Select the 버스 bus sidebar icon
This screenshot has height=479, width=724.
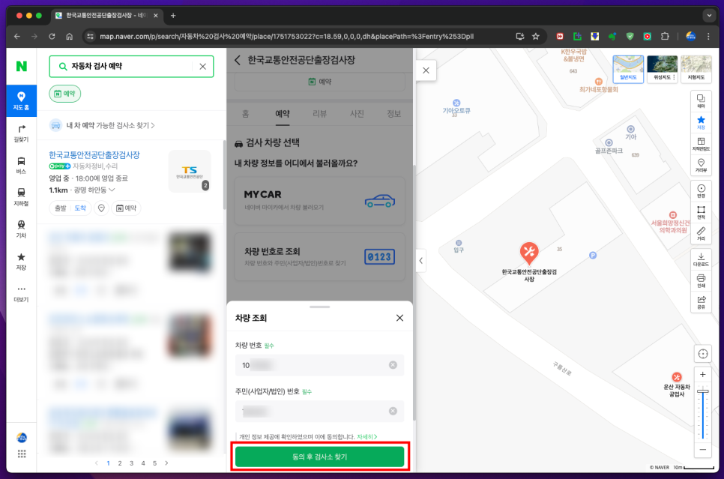21,165
